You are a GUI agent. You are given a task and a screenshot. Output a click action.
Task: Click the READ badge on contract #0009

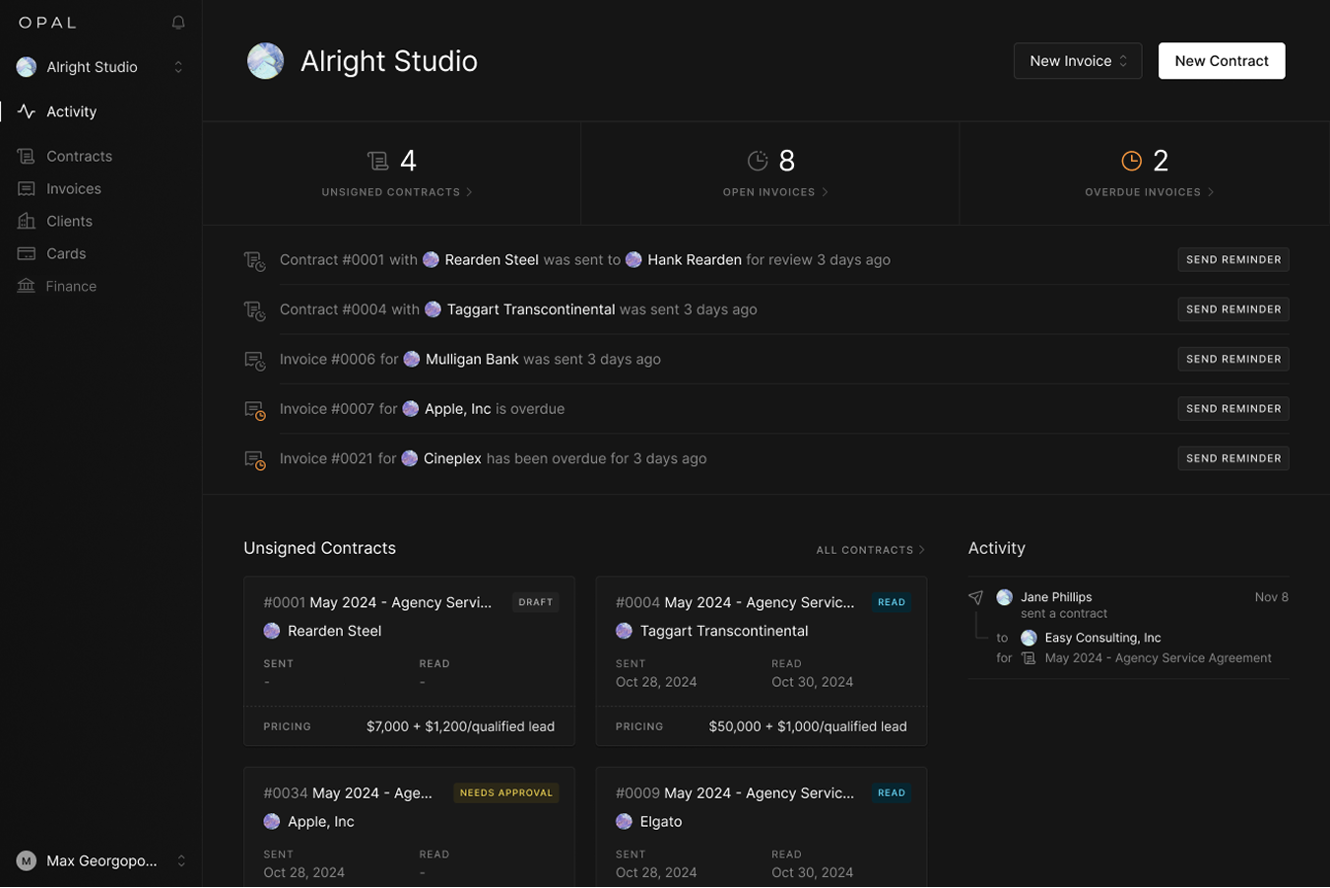(x=892, y=793)
